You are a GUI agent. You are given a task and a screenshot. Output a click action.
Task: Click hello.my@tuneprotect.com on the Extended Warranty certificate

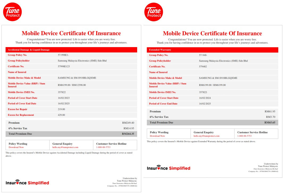(x=206, y=136)
